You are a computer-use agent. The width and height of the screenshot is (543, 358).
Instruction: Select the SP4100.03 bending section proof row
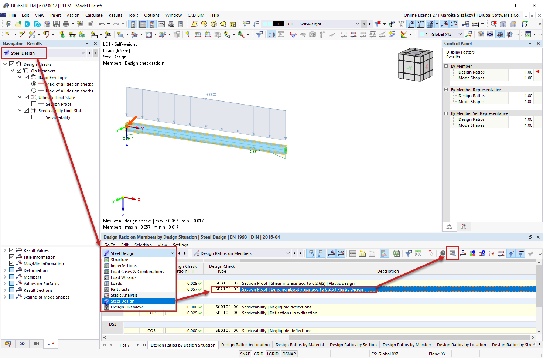(318, 289)
